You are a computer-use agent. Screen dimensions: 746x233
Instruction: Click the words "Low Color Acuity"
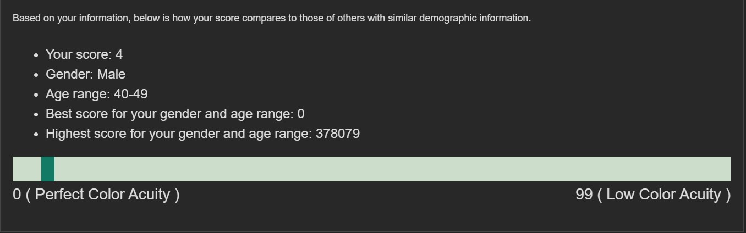[663, 195]
